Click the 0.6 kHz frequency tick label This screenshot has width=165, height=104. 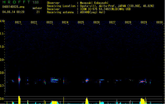[2, 99]
